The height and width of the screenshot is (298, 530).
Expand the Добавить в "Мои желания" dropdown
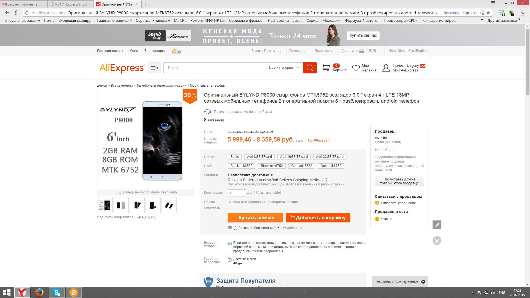pos(278,228)
